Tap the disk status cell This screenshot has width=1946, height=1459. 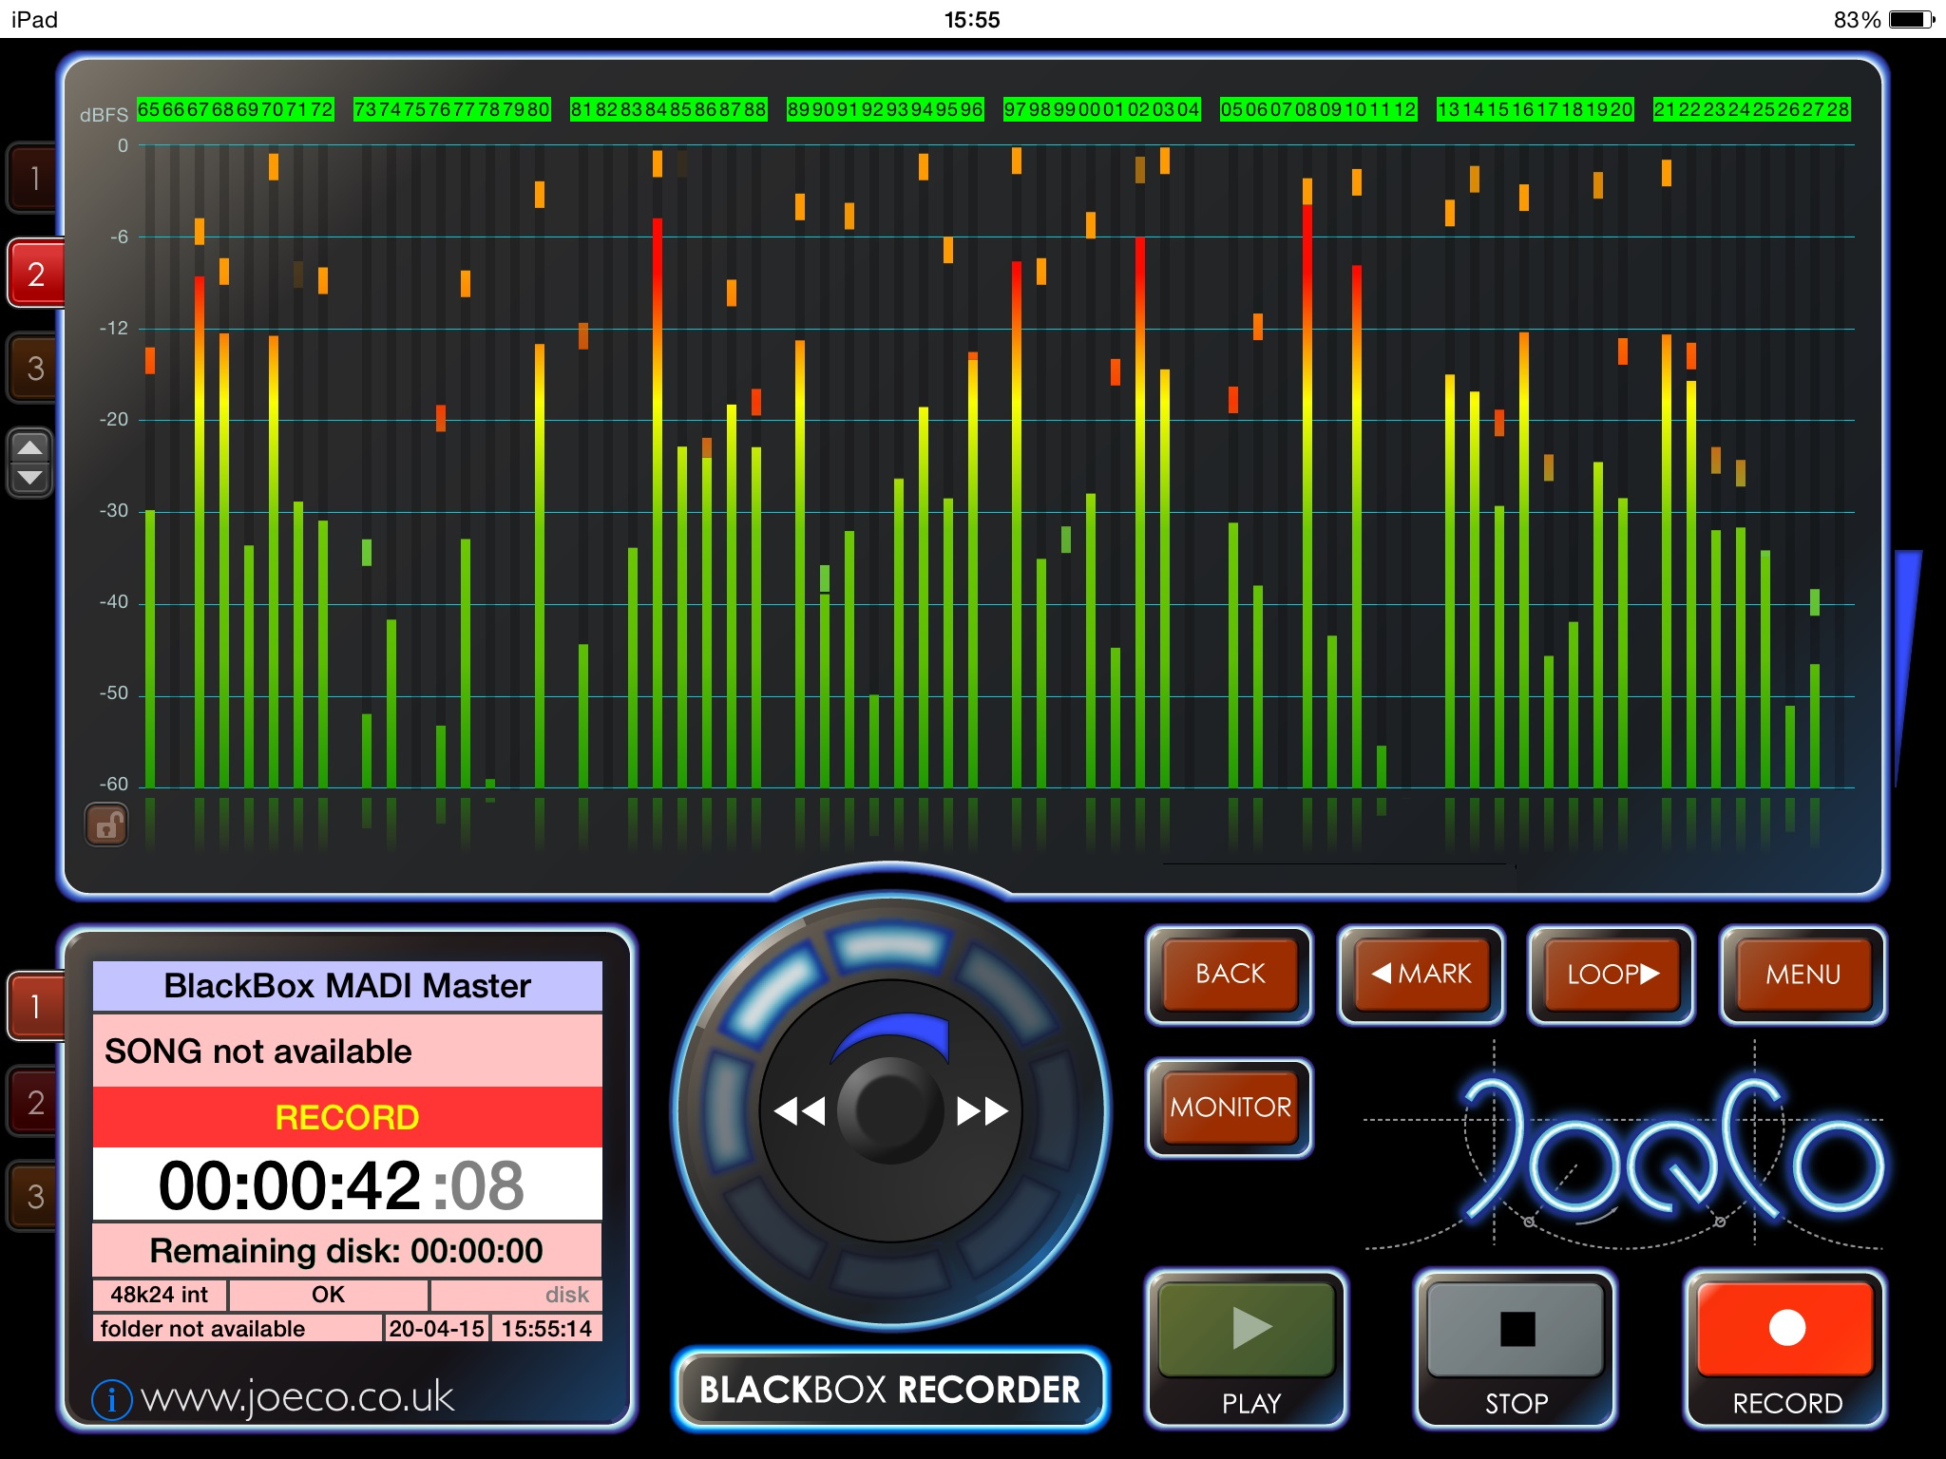(517, 1295)
